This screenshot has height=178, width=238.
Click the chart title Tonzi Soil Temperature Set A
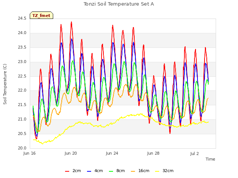click(119, 4)
